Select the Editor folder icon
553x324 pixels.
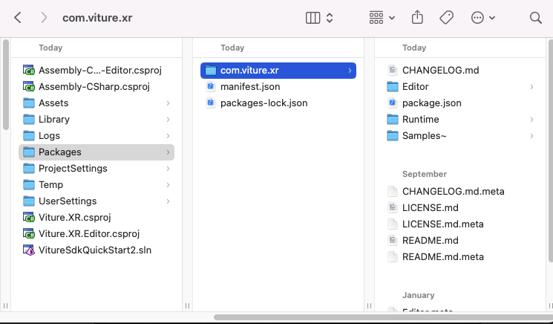click(393, 86)
